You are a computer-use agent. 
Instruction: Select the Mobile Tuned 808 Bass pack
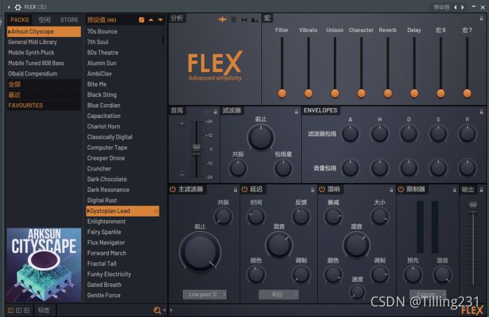point(43,64)
